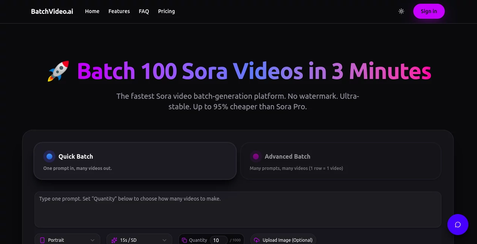
Task: Click the sparkle icon beside 15s / SD
Action: [x=114, y=240]
